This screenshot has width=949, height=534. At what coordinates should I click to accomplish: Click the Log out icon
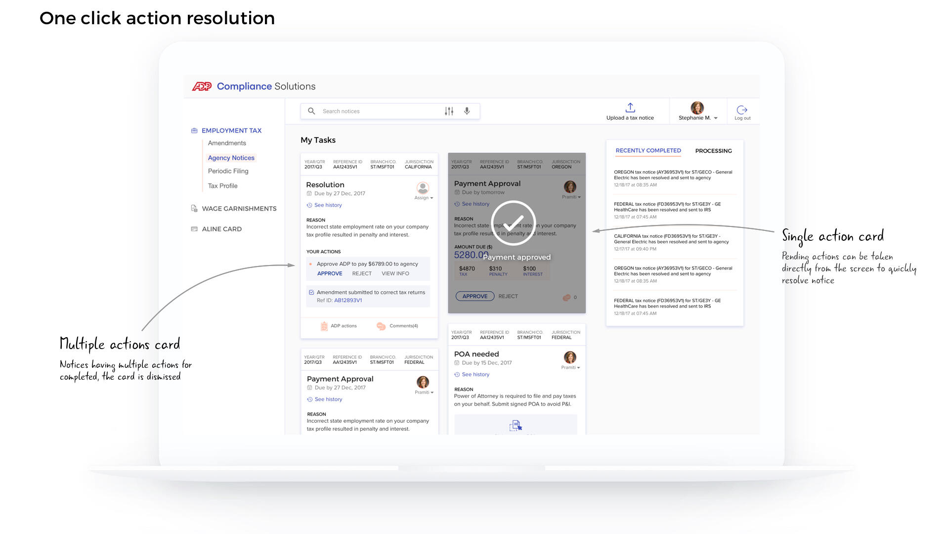tap(742, 110)
